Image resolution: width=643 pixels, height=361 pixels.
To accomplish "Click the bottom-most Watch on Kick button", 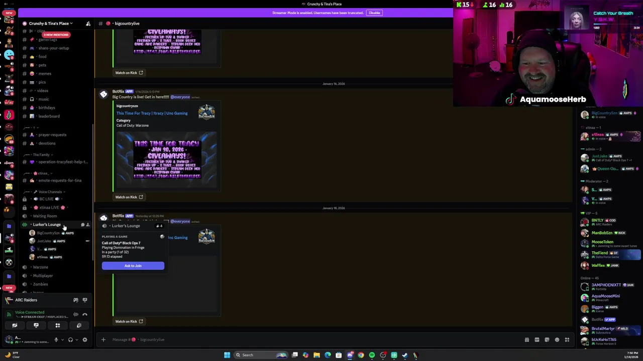I will (129, 321).
